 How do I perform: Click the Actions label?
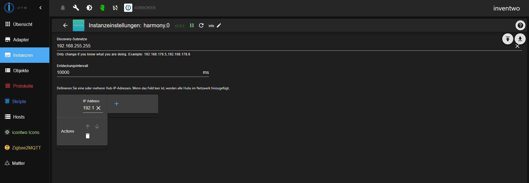coord(68,131)
